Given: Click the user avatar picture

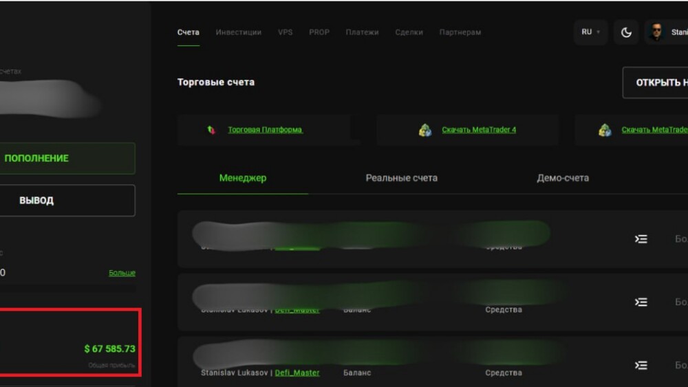Looking at the screenshot, I should click(656, 32).
